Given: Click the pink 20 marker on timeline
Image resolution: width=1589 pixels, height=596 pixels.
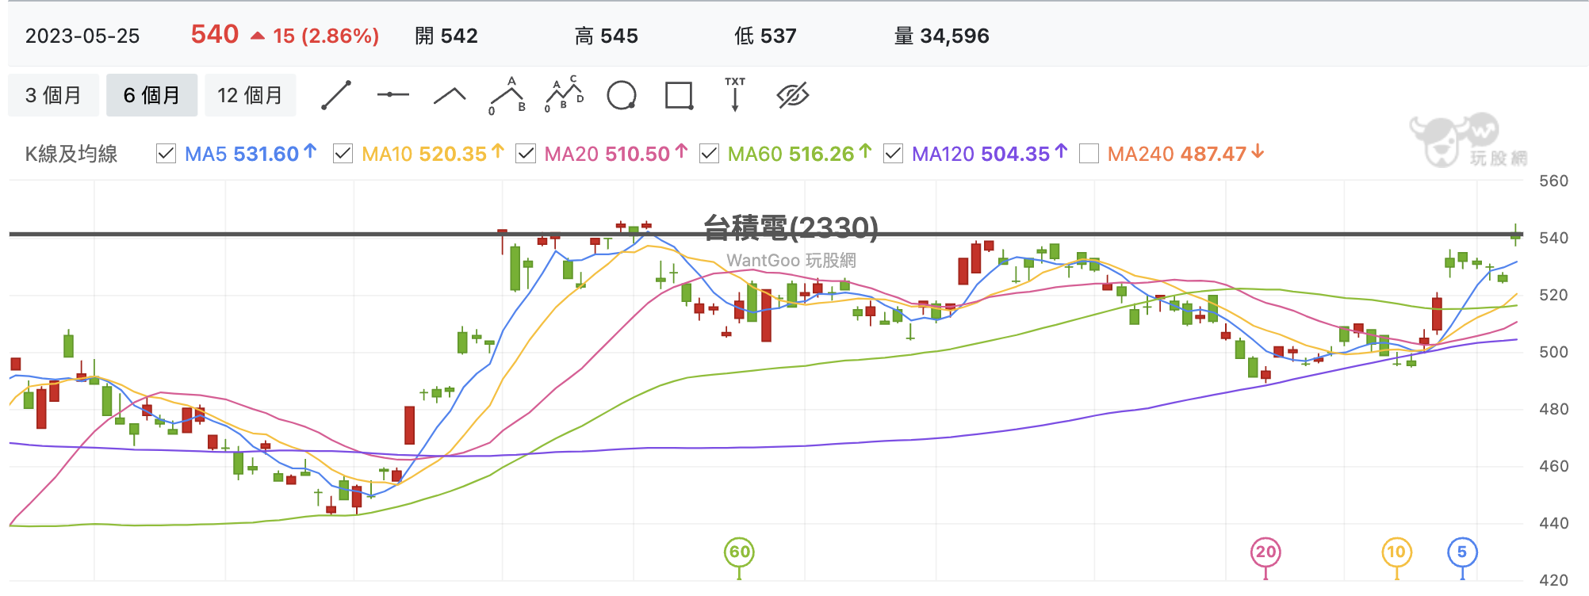Looking at the screenshot, I should click(x=1265, y=552).
